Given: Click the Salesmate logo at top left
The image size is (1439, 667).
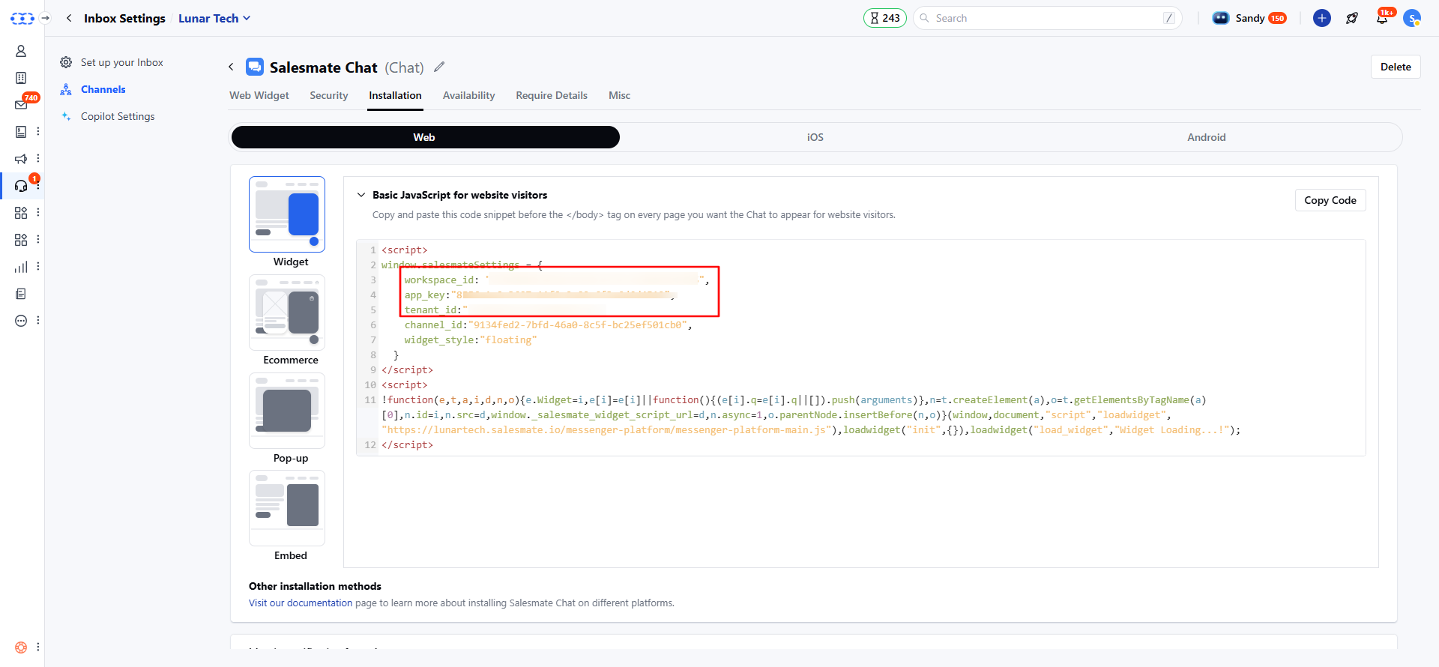Looking at the screenshot, I should 22,18.
